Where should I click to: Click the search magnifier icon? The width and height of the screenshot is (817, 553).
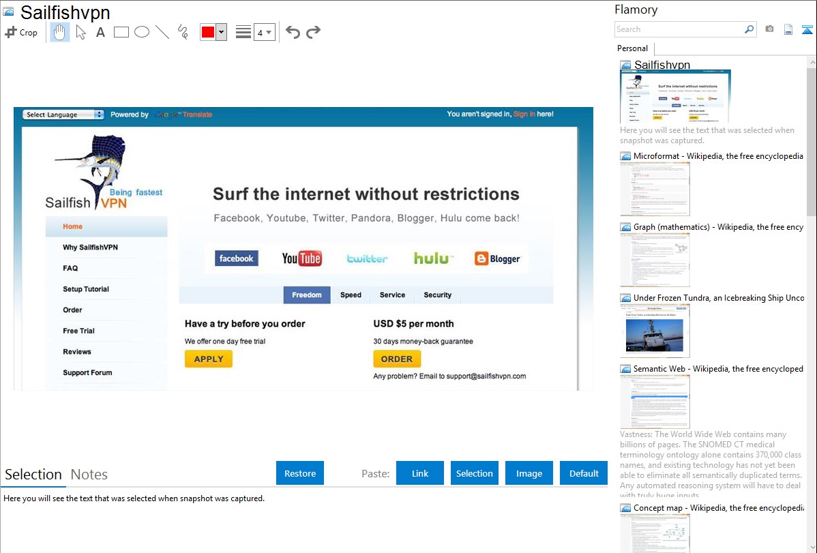(749, 29)
